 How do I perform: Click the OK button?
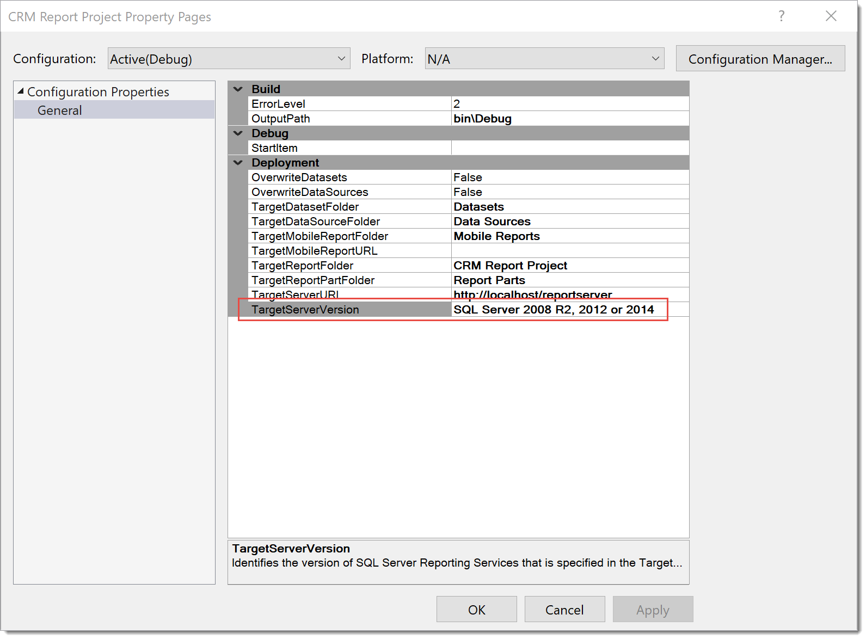pos(476,609)
